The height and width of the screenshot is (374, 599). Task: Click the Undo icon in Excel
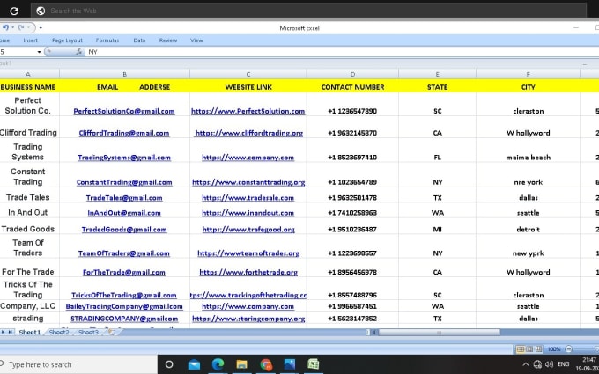point(5,27)
